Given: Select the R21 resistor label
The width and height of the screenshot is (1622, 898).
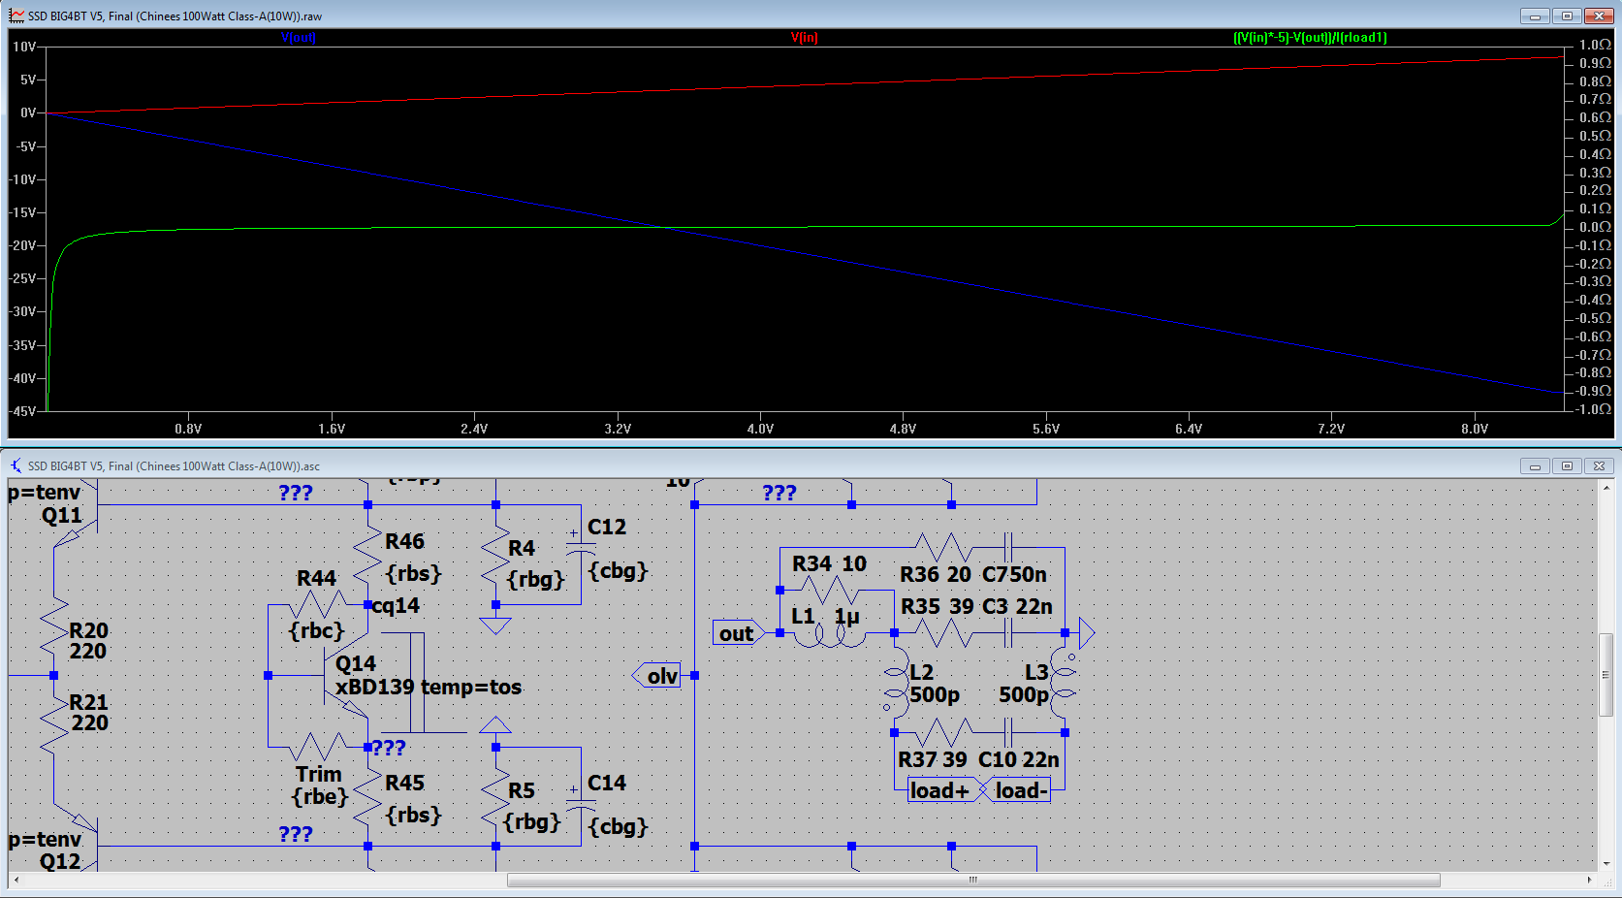Looking at the screenshot, I should [x=88, y=702].
